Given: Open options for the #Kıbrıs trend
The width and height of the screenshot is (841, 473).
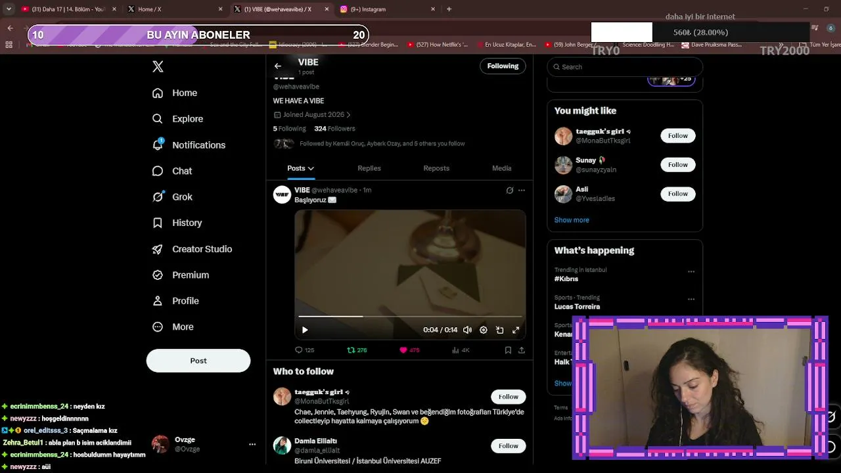Looking at the screenshot, I should 691,271.
